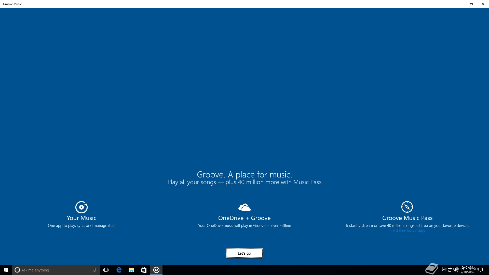
Task: Open the Action Center notifications icon
Action: pos(481,270)
